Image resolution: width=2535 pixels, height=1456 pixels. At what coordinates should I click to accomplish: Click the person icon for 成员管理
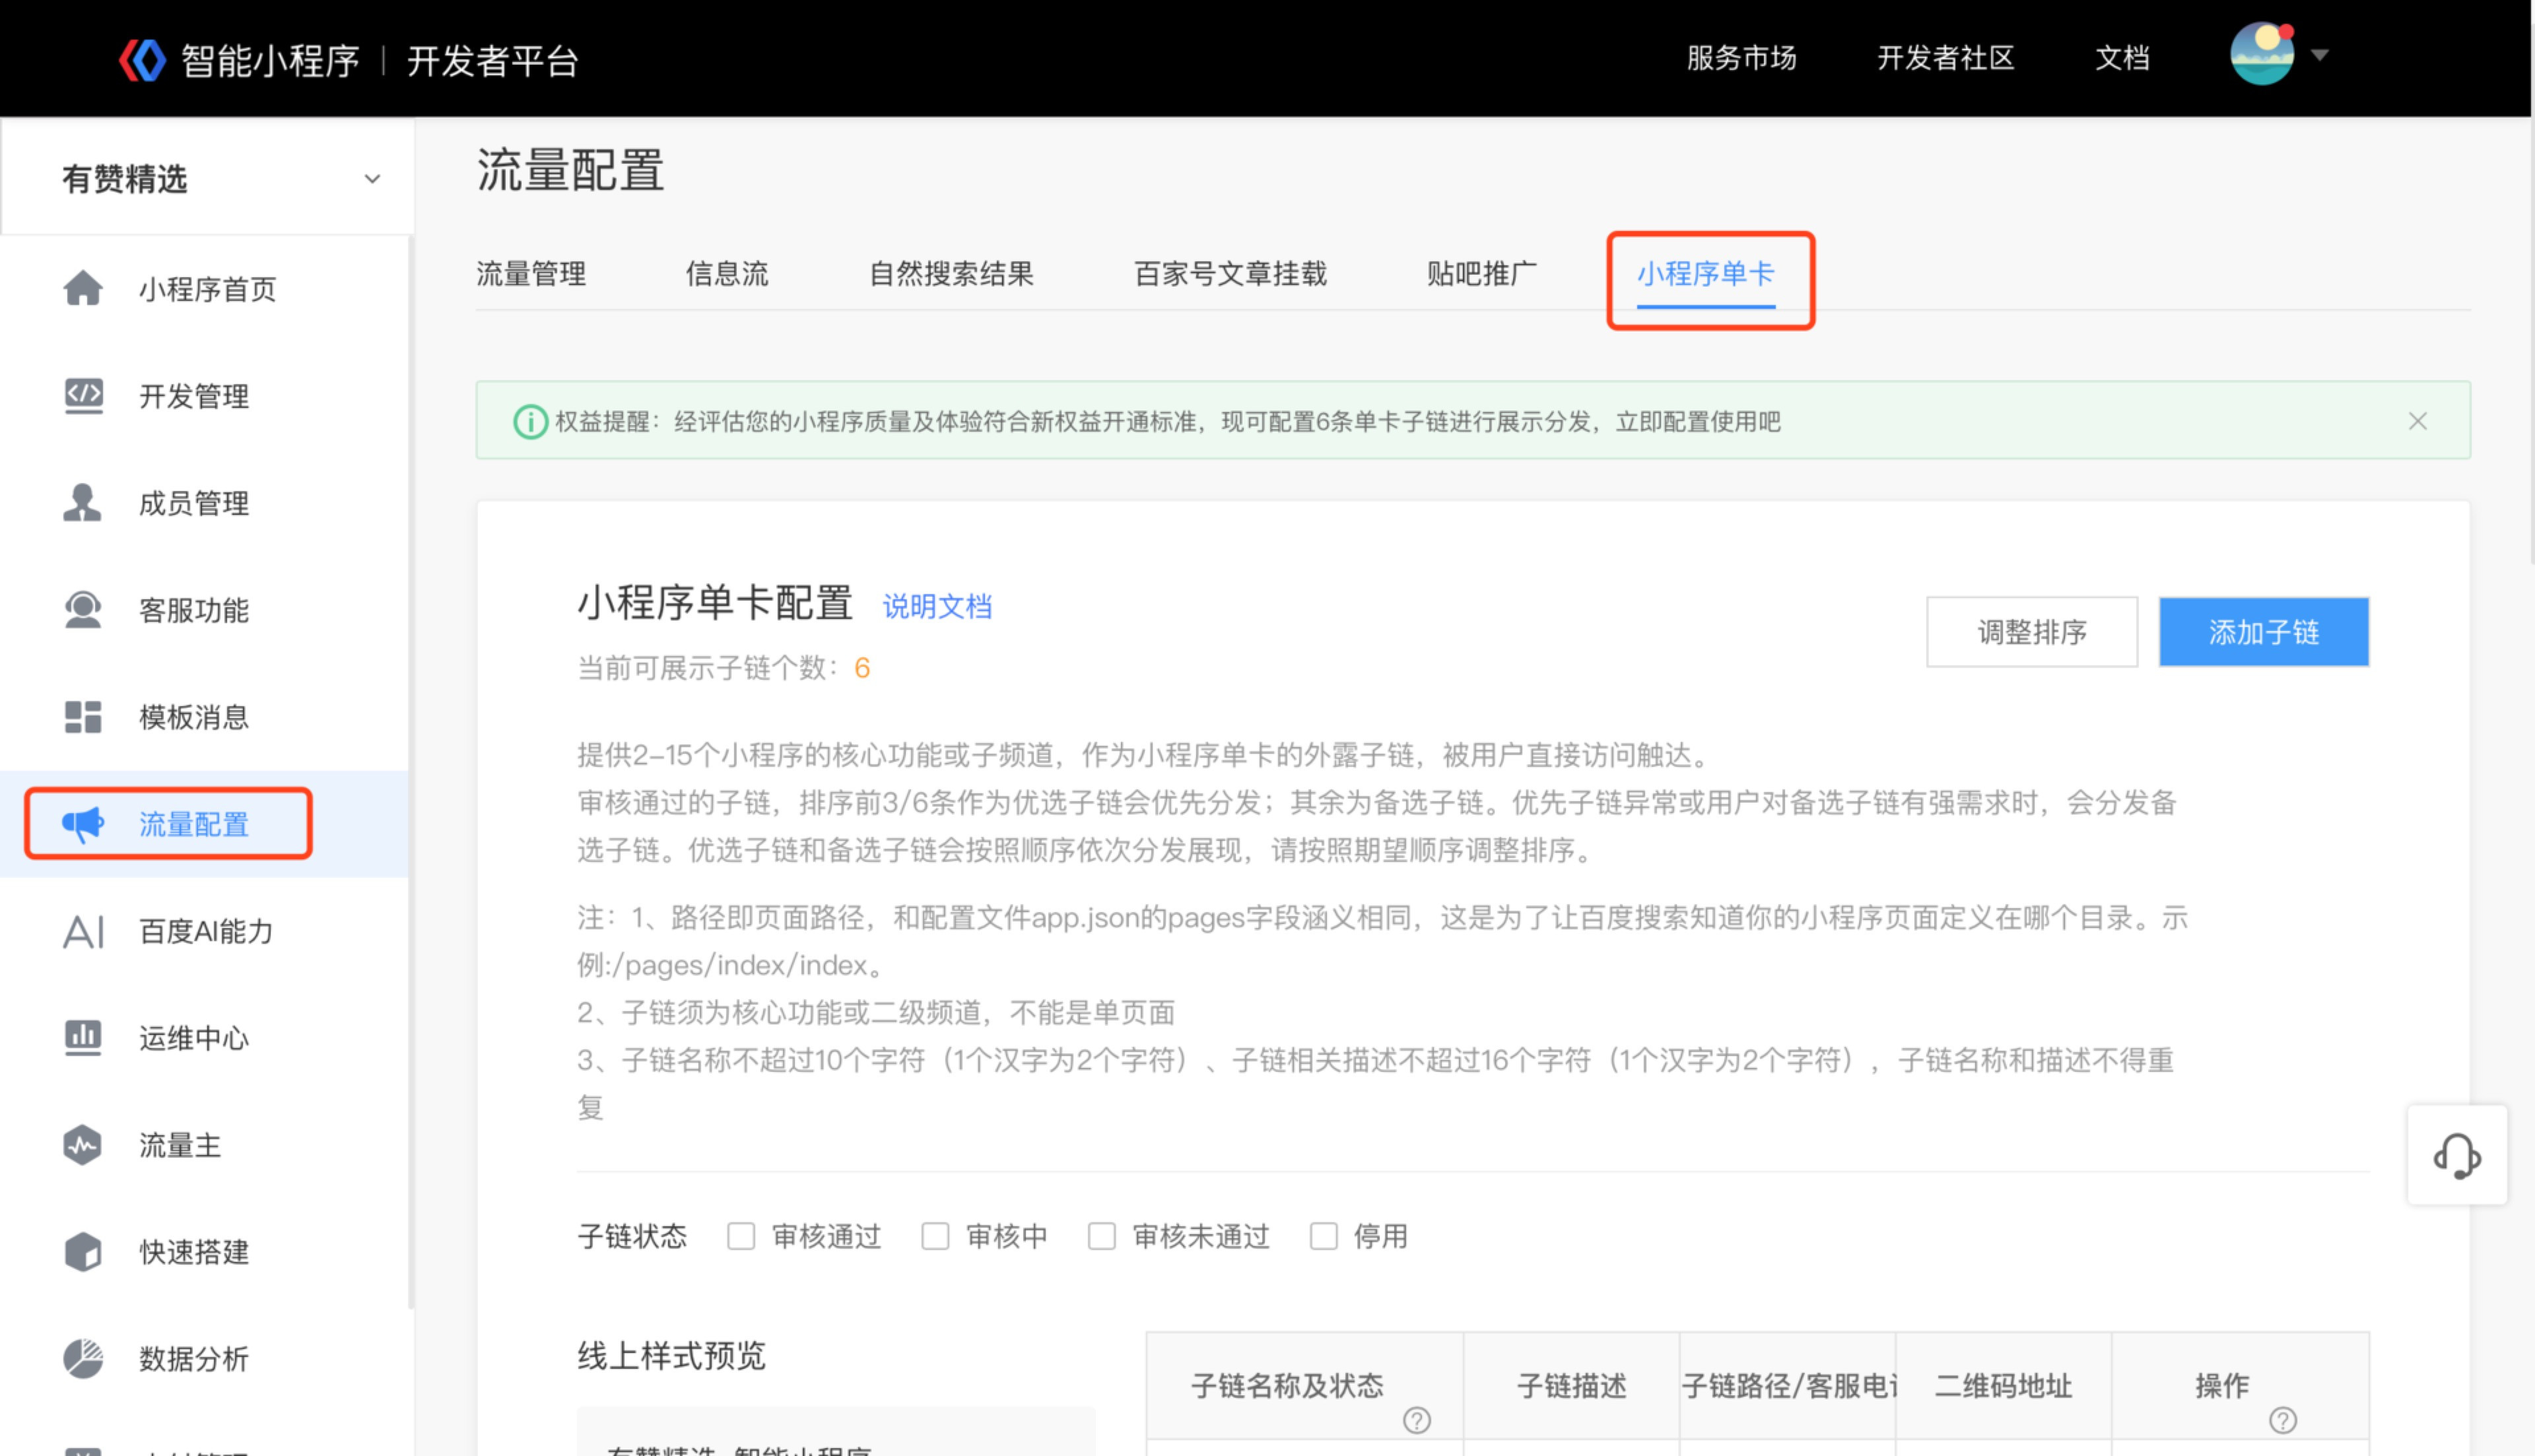82,502
